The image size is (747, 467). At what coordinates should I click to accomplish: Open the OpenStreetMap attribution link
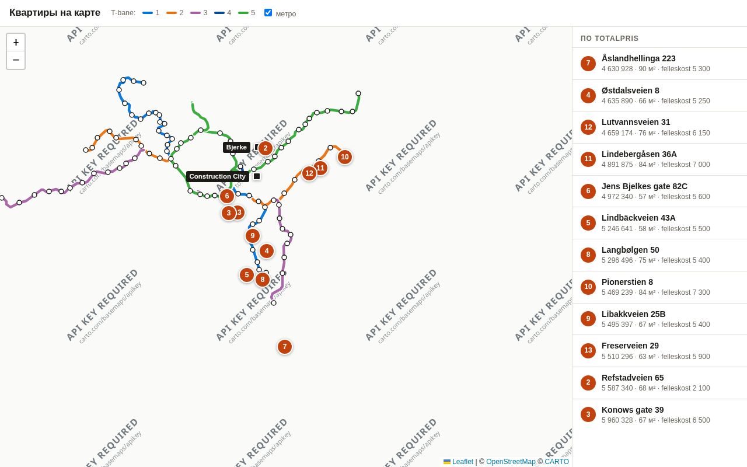coord(511,462)
